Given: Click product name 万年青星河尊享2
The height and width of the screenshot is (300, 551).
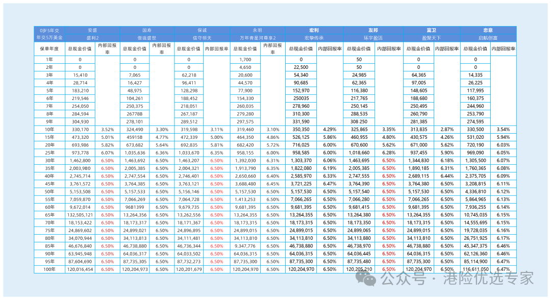Looking at the screenshot, I should (258, 38).
